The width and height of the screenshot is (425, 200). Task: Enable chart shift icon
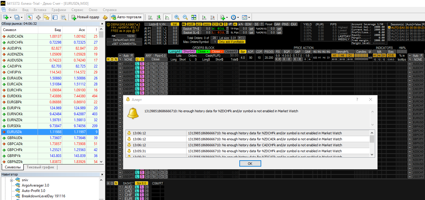coord(212,17)
